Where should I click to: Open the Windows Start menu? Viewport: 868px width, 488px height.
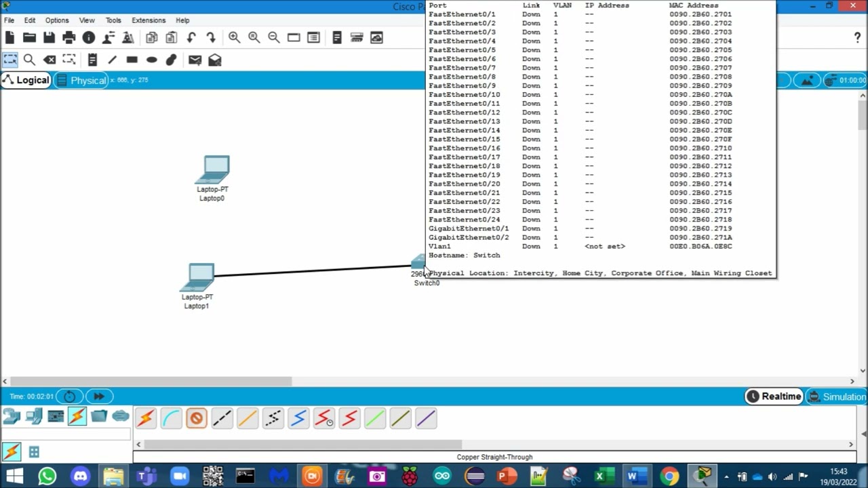click(x=14, y=476)
